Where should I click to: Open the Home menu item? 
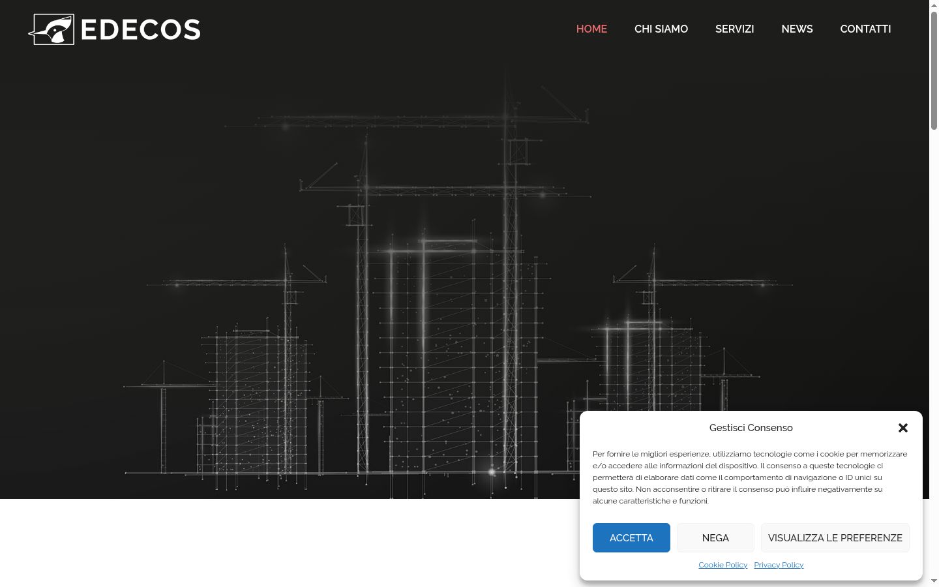tap(591, 29)
